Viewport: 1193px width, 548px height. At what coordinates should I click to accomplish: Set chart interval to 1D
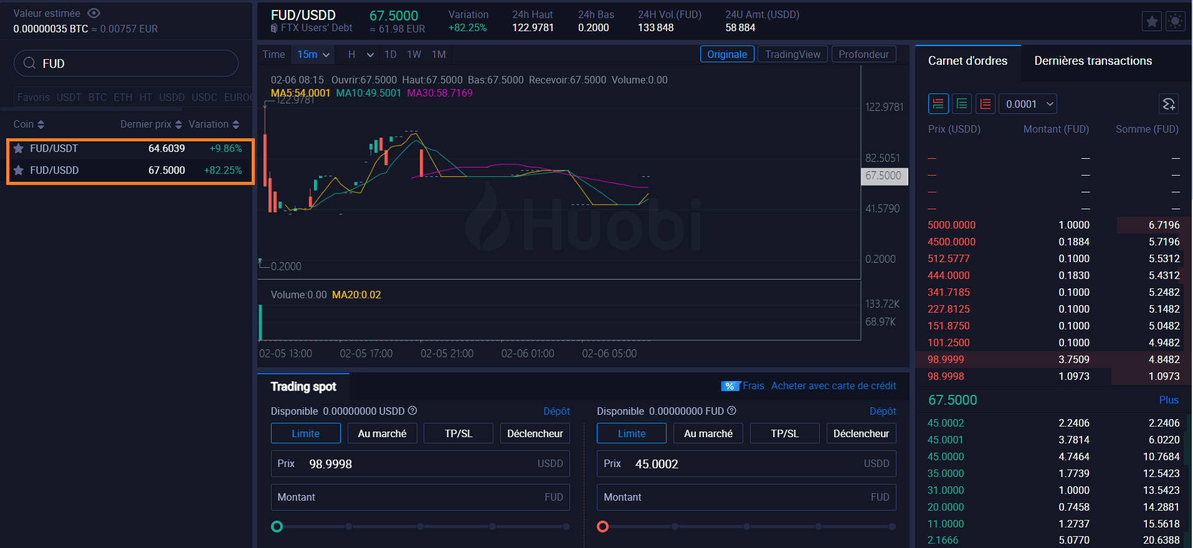pos(391,55)
